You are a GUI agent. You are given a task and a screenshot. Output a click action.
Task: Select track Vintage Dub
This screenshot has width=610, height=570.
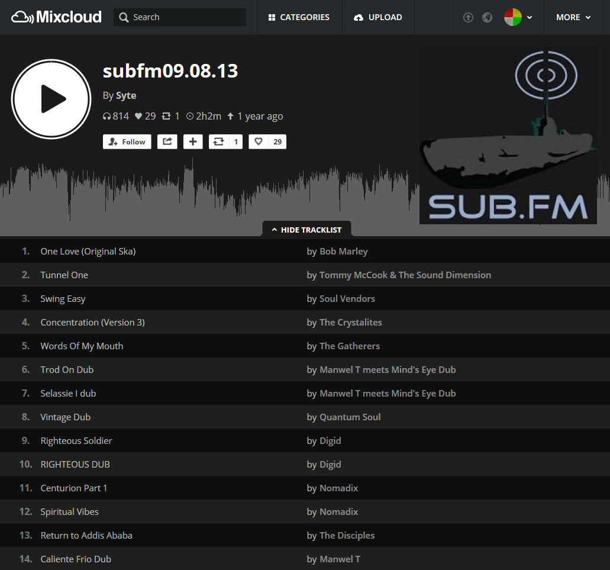tap(65, 417)
